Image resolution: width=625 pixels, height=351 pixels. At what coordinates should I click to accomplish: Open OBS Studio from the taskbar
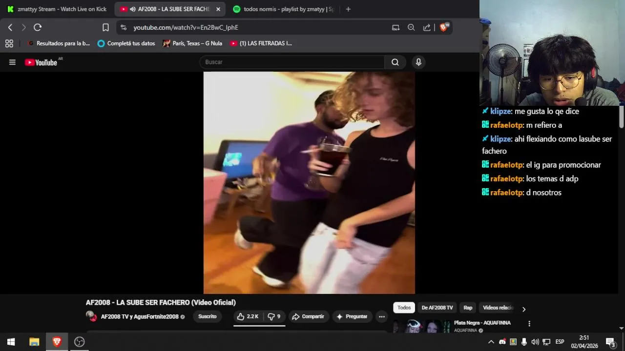coord(79,342)
